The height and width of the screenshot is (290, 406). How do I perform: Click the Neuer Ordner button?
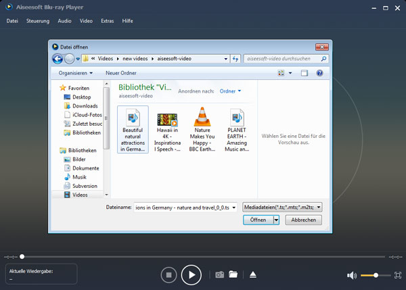(x=120, y=73)
